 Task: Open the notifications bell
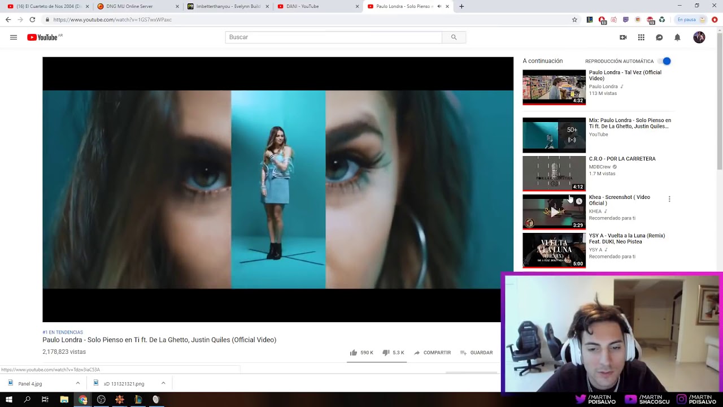tap(677, 37)
